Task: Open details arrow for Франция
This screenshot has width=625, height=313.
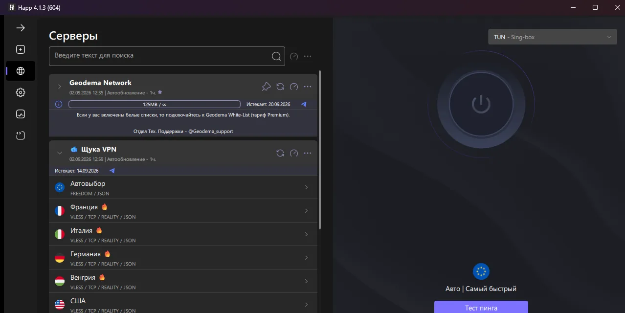Action: [x=307, y=211]
